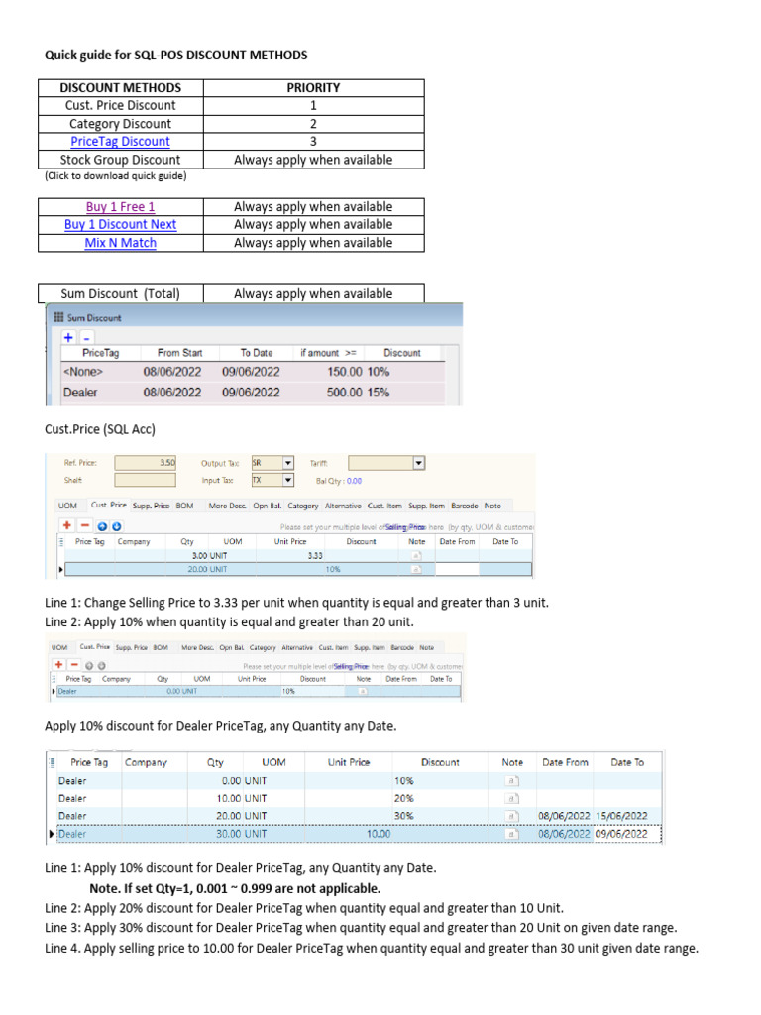This screenshot has height=1015, width=761.
Task: Click the Bal Qty 0.00 value
Action: [354, 481]
